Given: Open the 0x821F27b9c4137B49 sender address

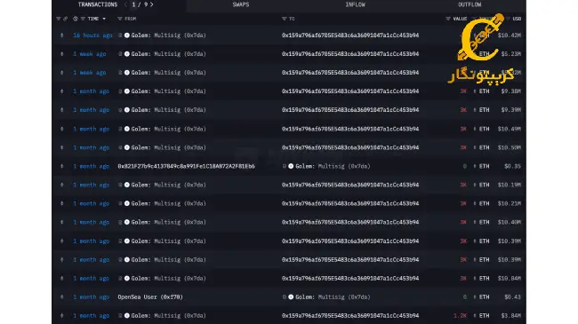Looking at the screenshot, I should click(186, 166).
